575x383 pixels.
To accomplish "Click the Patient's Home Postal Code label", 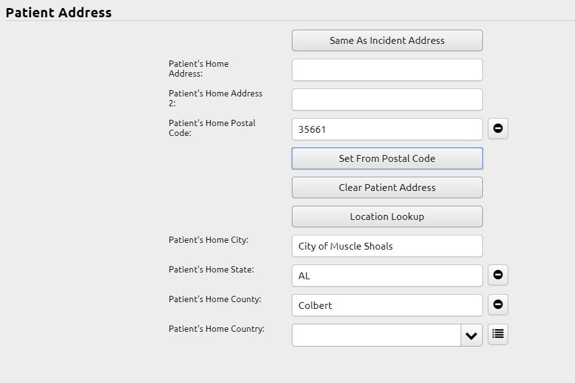I will pos(212,128).
